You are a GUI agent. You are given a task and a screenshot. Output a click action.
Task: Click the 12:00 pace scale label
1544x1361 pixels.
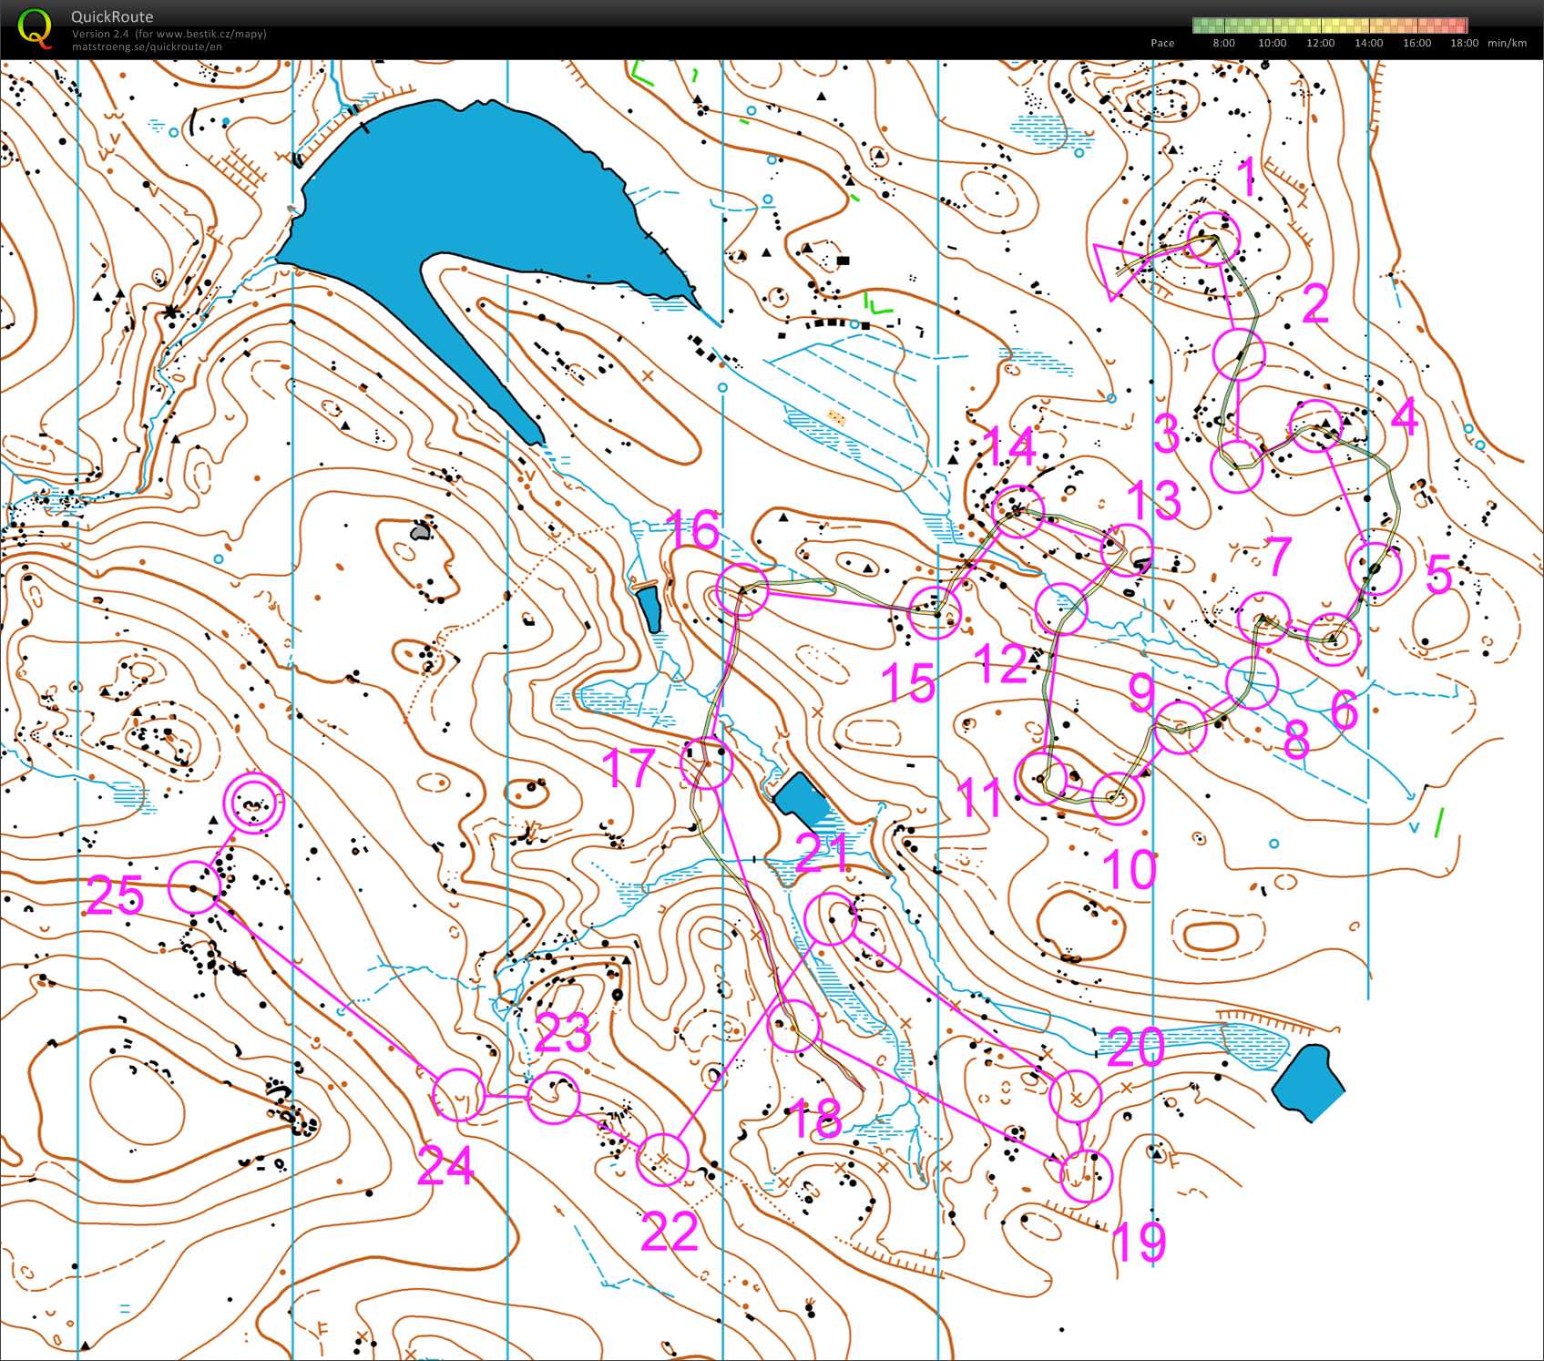(1320, 43)
